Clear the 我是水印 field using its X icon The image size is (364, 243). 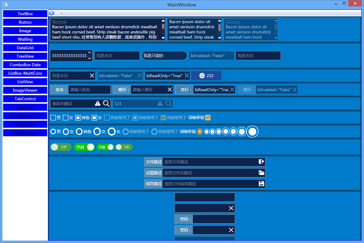(92, 75)
